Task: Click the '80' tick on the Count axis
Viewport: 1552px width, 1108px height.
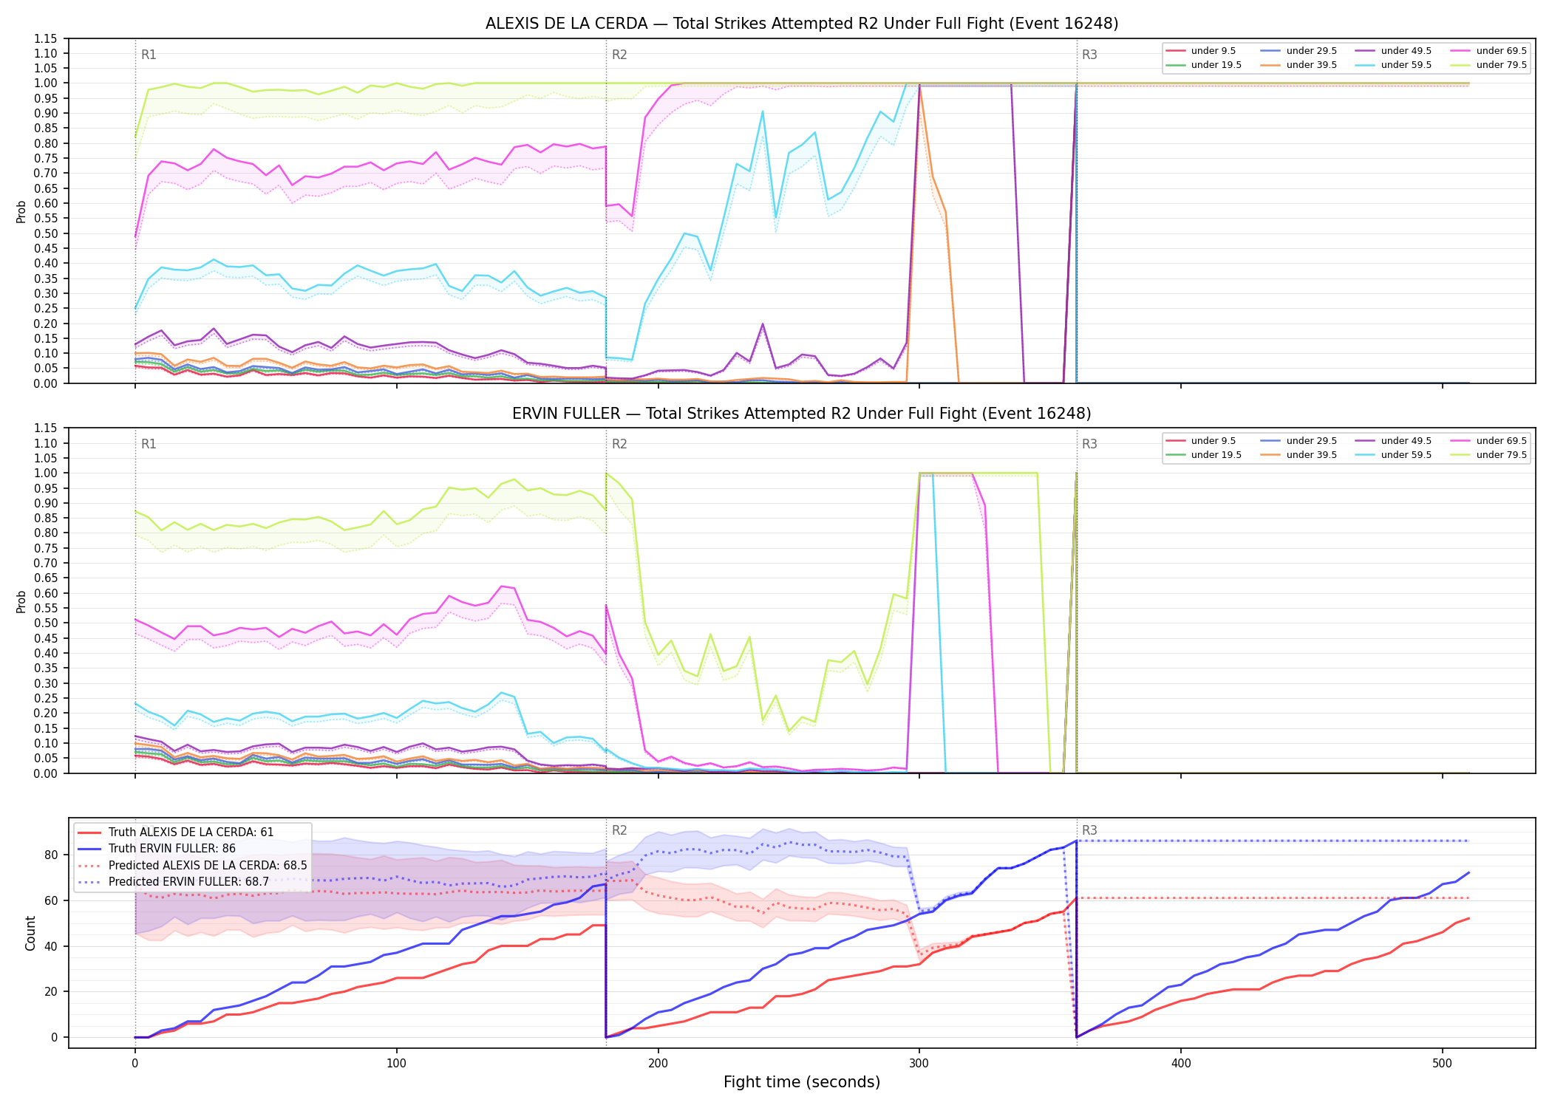Action: [x=50, y=855]
